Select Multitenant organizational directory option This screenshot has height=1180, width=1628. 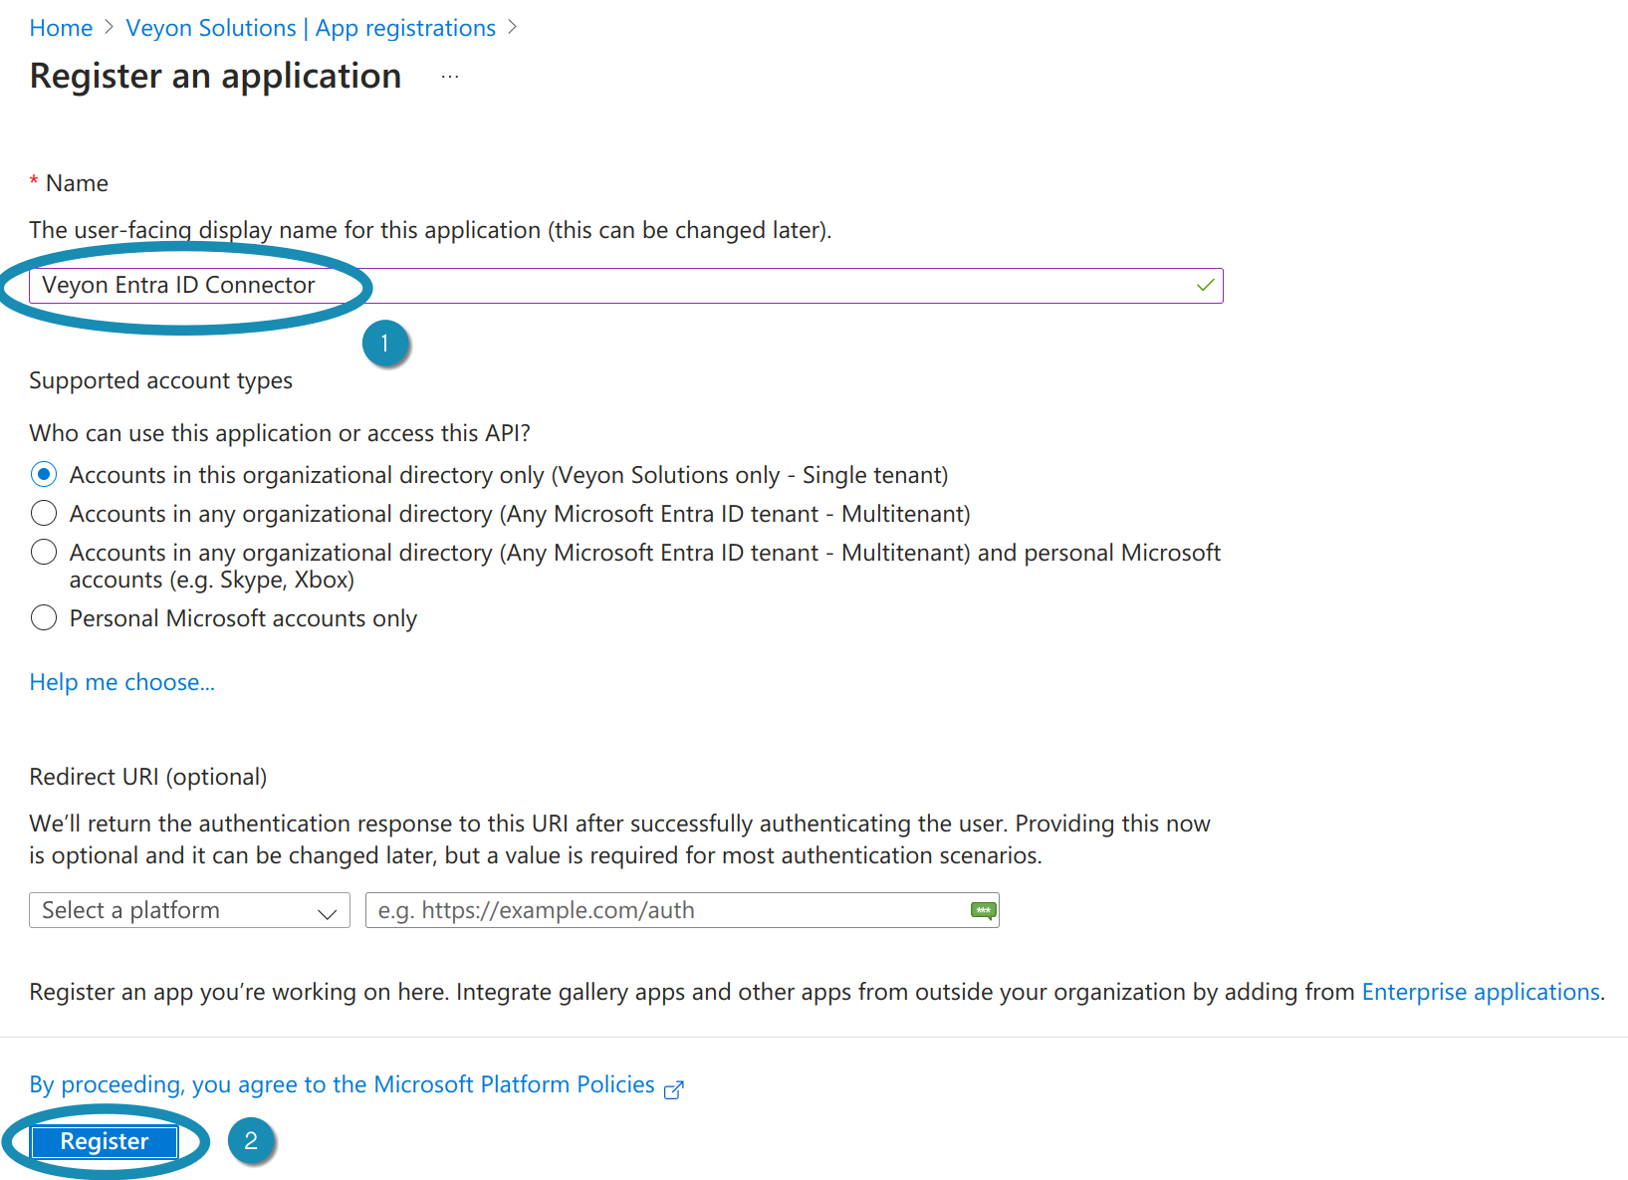(44, 514)
